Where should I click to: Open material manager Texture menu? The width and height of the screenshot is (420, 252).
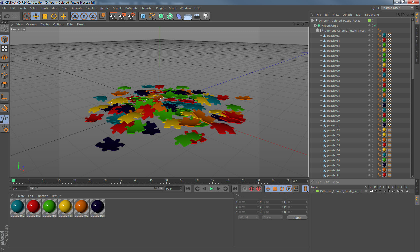tap(56, 196)
